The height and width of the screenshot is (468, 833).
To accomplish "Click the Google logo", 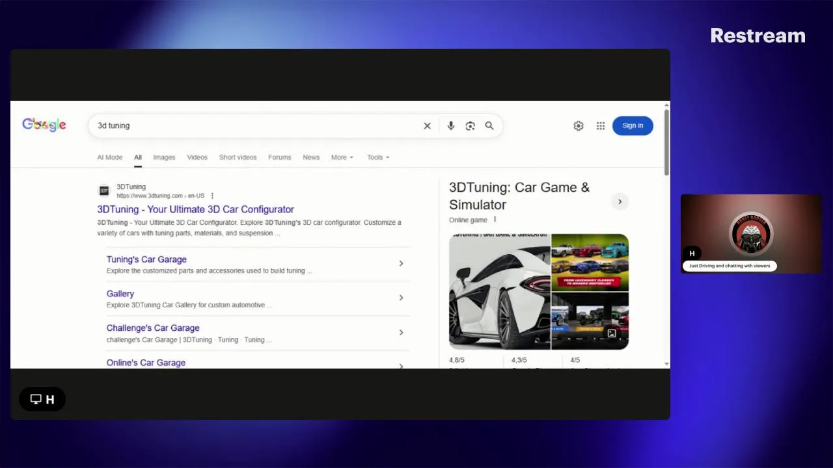I will click(x=44, y=125).
